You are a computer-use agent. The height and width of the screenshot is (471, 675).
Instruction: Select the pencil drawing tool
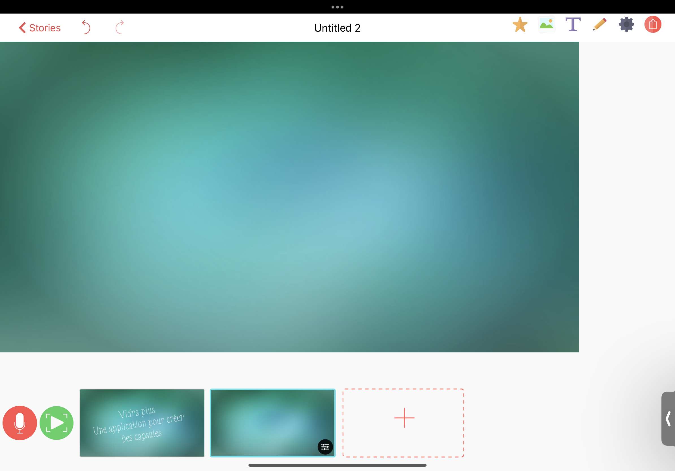[600, 25]
